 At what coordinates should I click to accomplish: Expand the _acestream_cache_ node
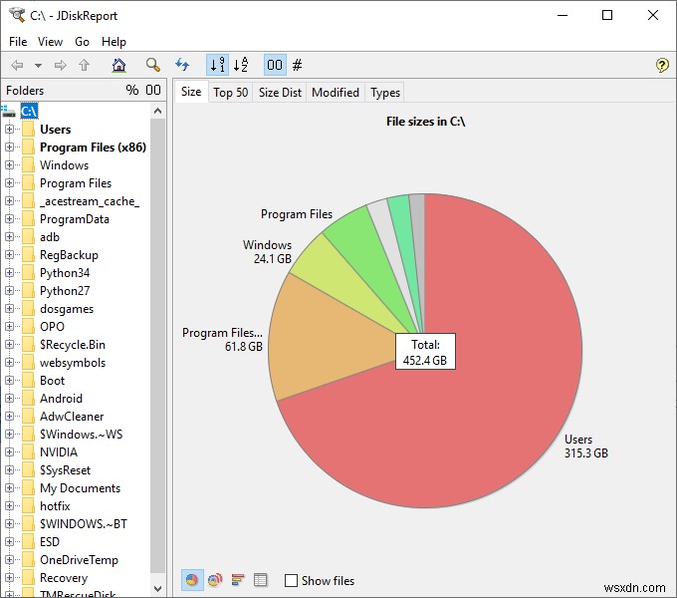(x=10, y=201)
